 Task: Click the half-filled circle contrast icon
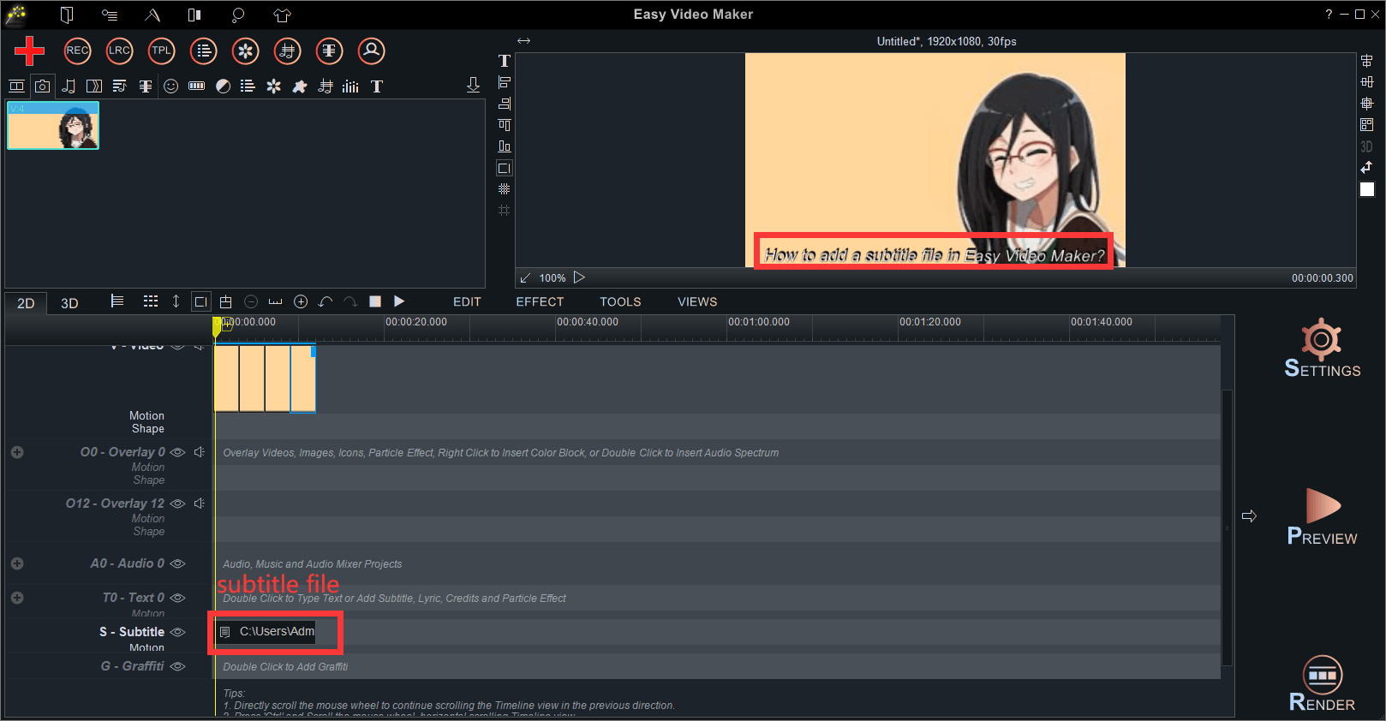[x=223, y=86]
